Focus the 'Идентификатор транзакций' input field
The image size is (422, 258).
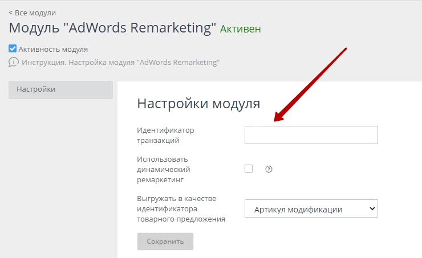point(311,135)
